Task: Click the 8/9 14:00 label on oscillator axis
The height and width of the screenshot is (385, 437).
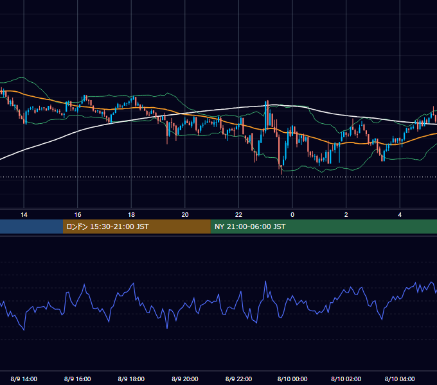Action: click(24, 379)
